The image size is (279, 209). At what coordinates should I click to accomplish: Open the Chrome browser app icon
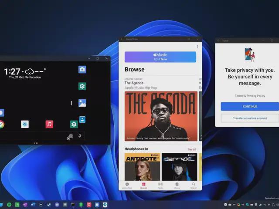point(1,124)
